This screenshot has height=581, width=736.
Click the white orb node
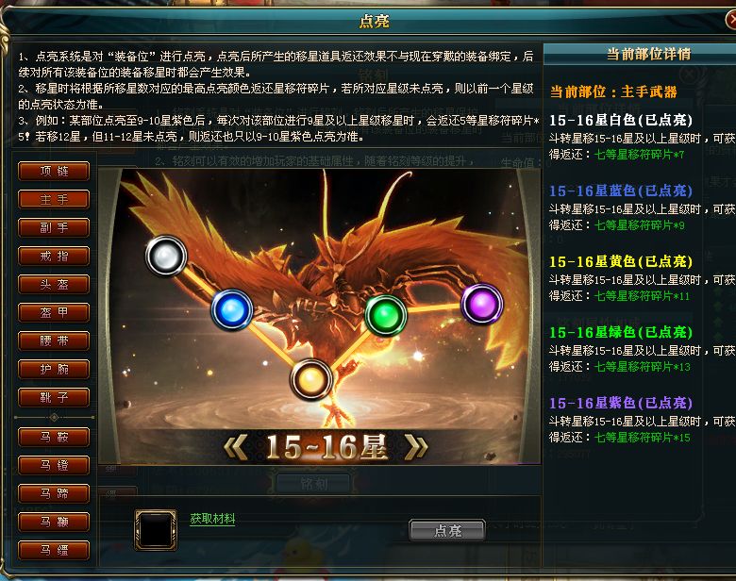pos(166,256)
